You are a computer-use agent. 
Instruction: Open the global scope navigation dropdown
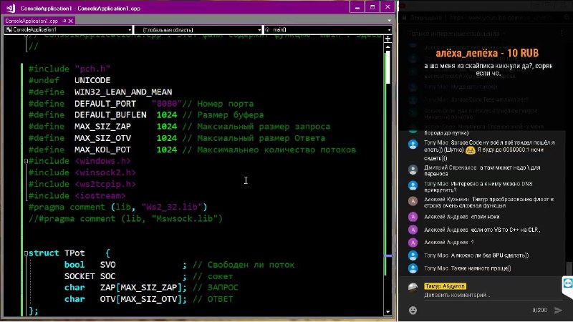pos(198,29)
